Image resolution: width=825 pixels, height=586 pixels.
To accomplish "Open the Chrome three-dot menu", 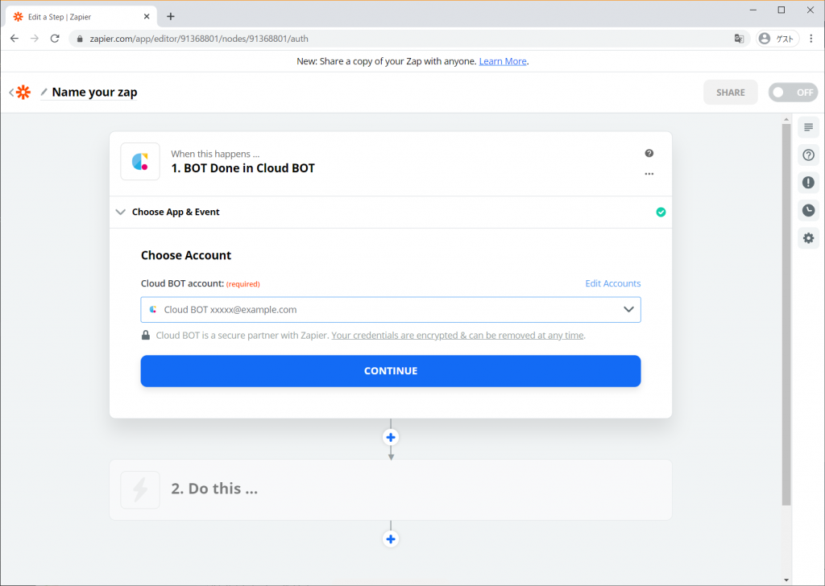I will click(x=810, y=39).
